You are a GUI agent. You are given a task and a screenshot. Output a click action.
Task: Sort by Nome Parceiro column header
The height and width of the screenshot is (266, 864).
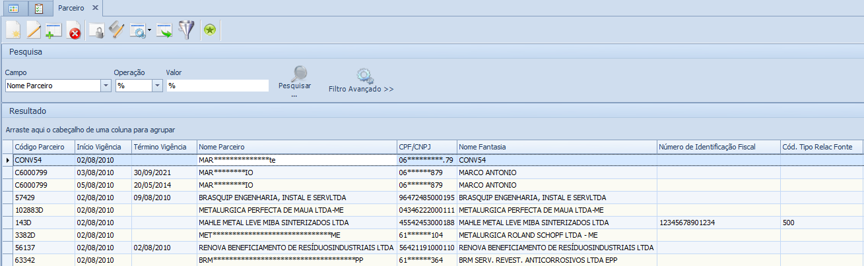pyautogui.click(x=296, y=146)
